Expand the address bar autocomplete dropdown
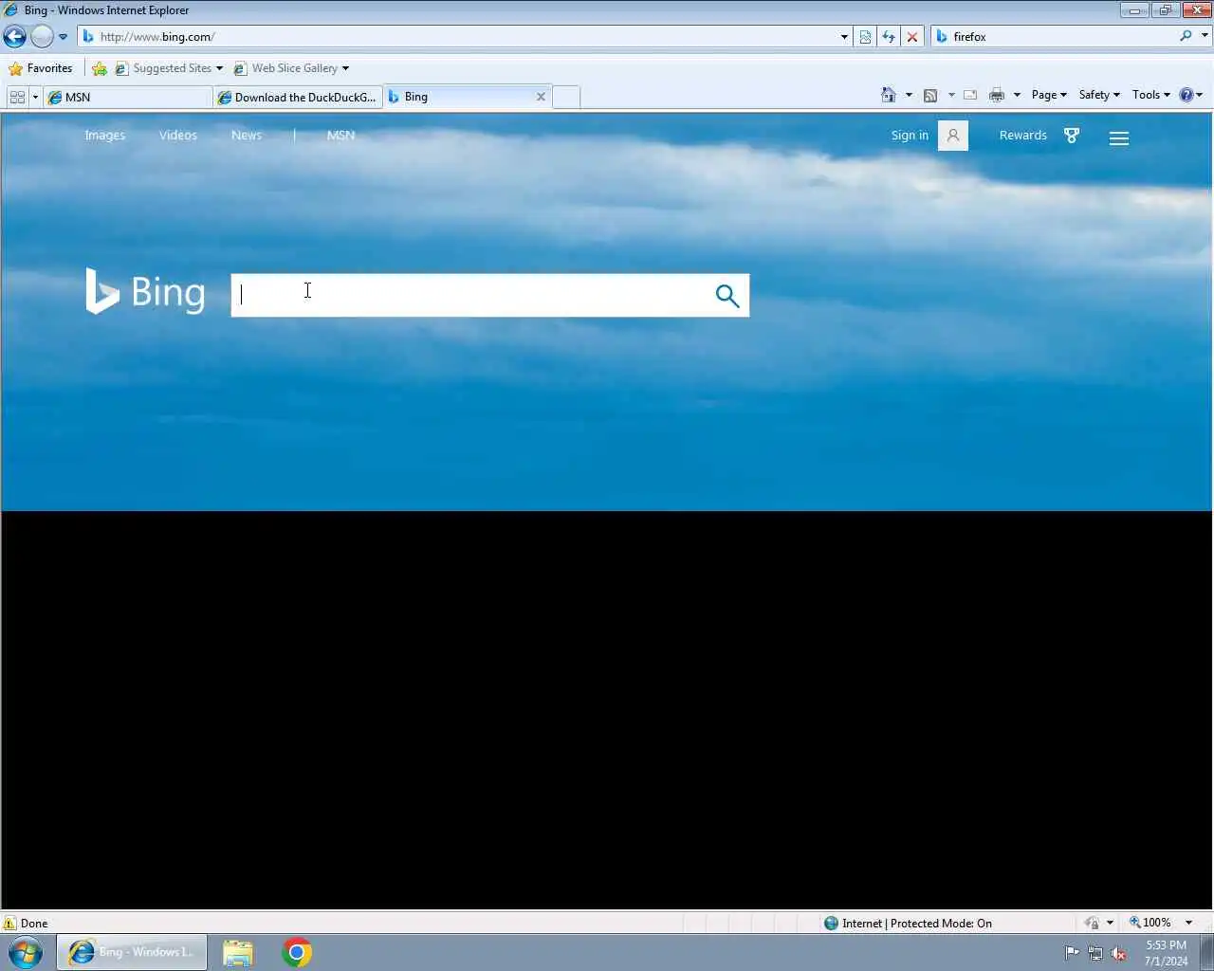1214x971 pixels. click(x=844, y=37)
